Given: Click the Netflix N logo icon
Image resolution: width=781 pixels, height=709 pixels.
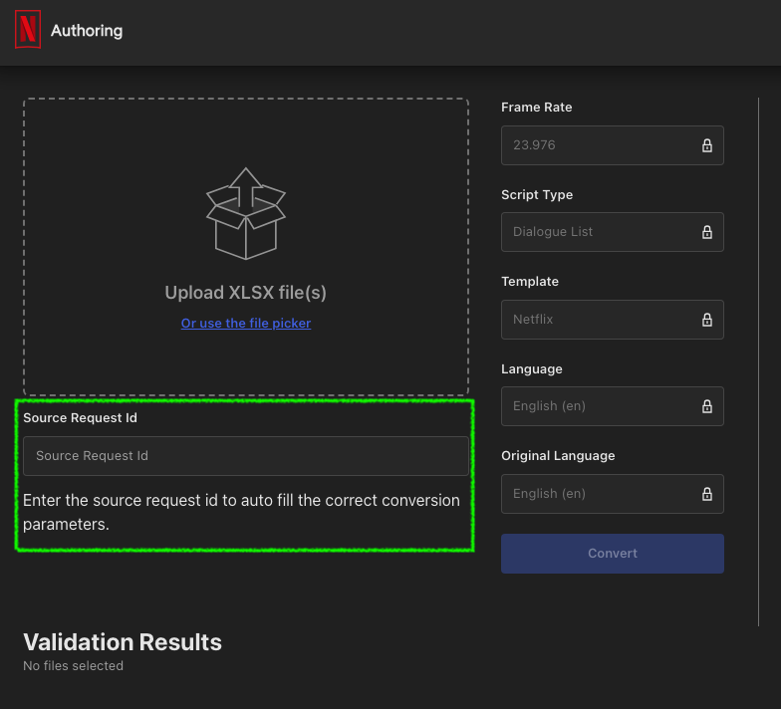Looking at the screenshot, I should (28, 30).
